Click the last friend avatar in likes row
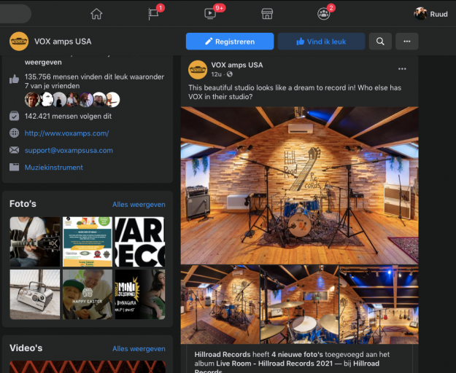Viewport: 456px width, 373px height. coord(112,100)
